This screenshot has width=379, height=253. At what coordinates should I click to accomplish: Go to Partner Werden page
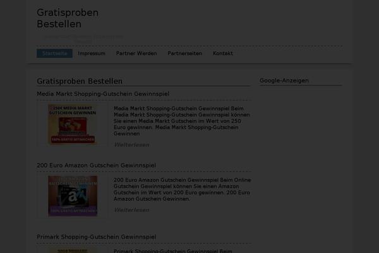[136, 53]
